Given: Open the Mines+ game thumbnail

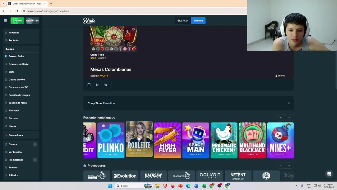Looking at the screenshot, I should pos(280,140).
